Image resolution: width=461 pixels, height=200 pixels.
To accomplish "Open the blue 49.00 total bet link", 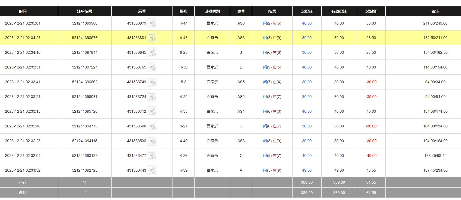I will point(307,170).
